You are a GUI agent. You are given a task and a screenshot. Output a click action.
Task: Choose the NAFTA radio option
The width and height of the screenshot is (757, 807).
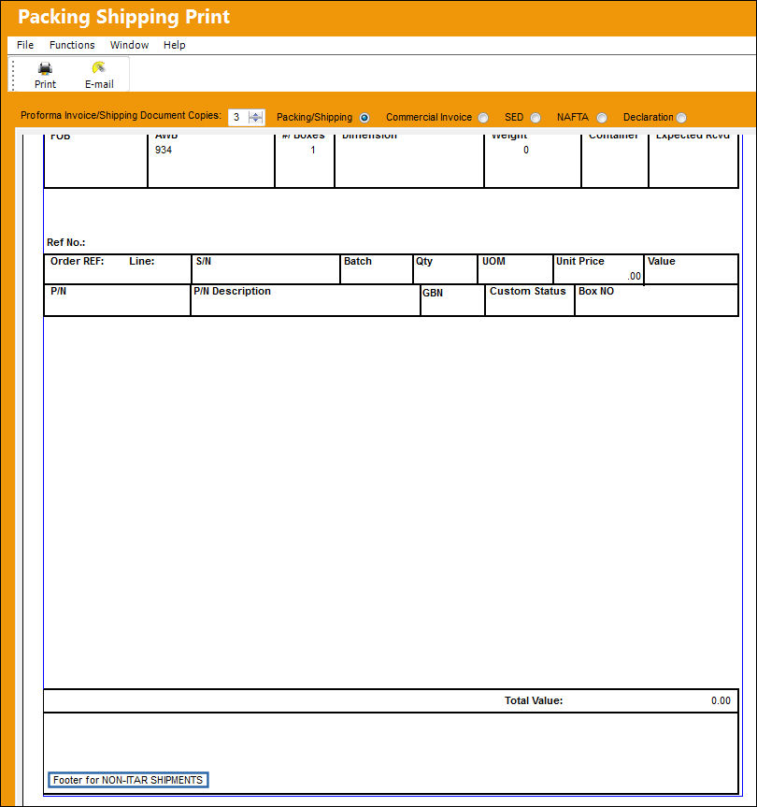602,118
